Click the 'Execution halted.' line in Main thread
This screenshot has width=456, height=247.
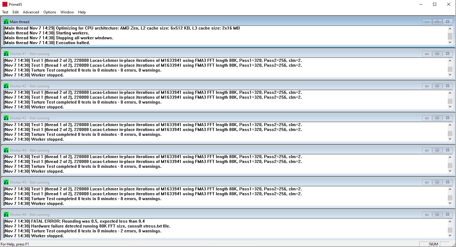(47, 43)
